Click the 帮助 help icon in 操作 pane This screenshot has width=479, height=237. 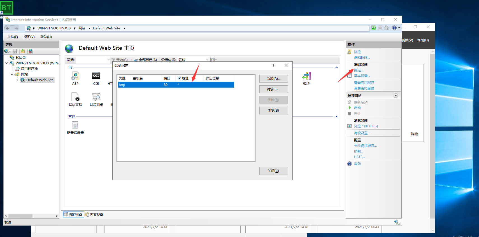350,164
